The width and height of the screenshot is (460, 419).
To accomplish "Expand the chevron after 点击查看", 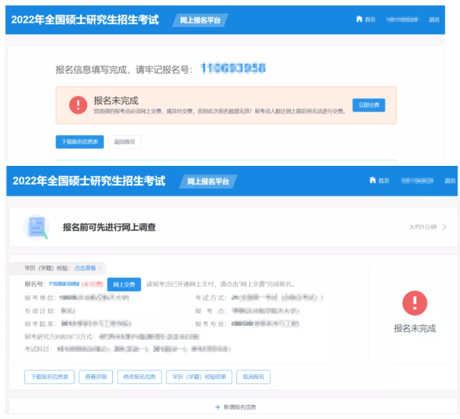I will point(100,268).
